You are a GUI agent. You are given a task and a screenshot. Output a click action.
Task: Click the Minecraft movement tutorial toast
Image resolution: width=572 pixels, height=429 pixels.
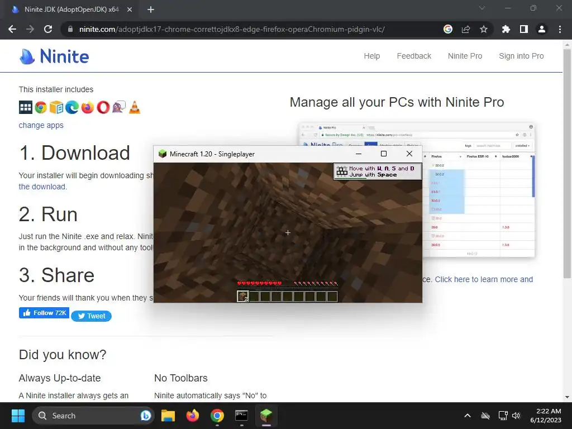[378, 171]
